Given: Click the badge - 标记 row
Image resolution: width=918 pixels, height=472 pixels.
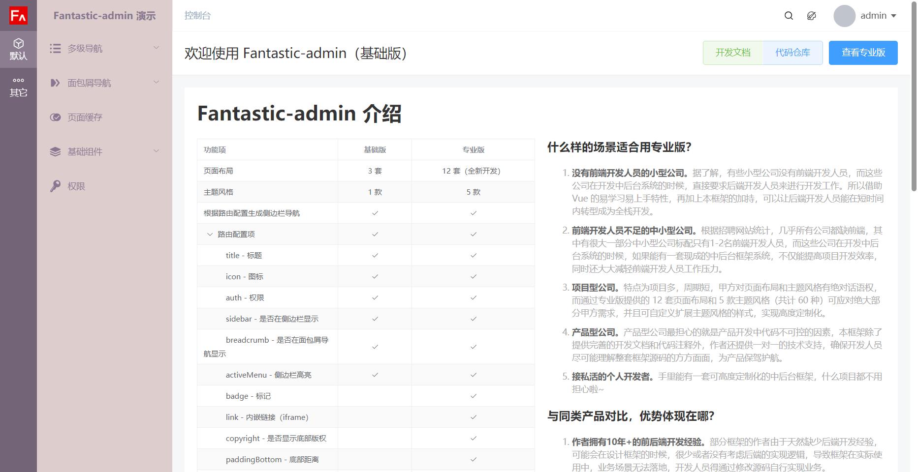Looking at the screenshot, I should [366, 396].
